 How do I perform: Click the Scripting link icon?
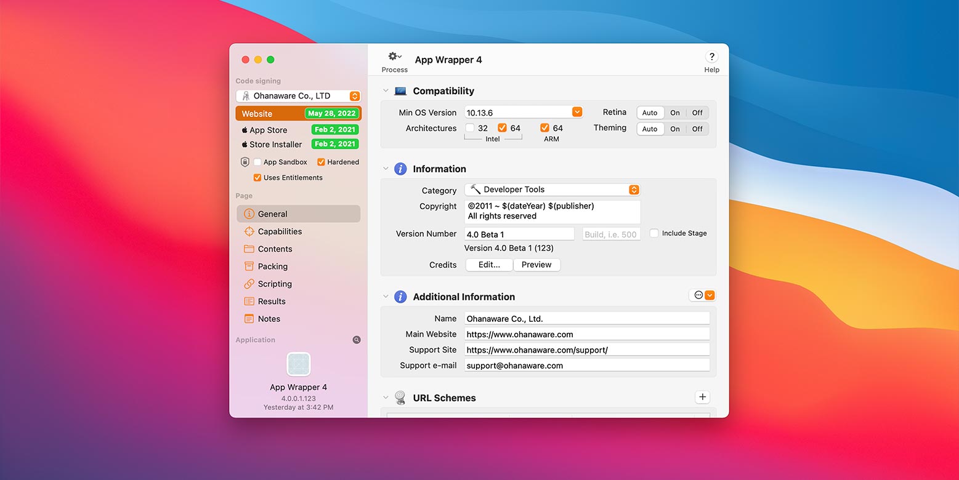(x=249, y=284)
